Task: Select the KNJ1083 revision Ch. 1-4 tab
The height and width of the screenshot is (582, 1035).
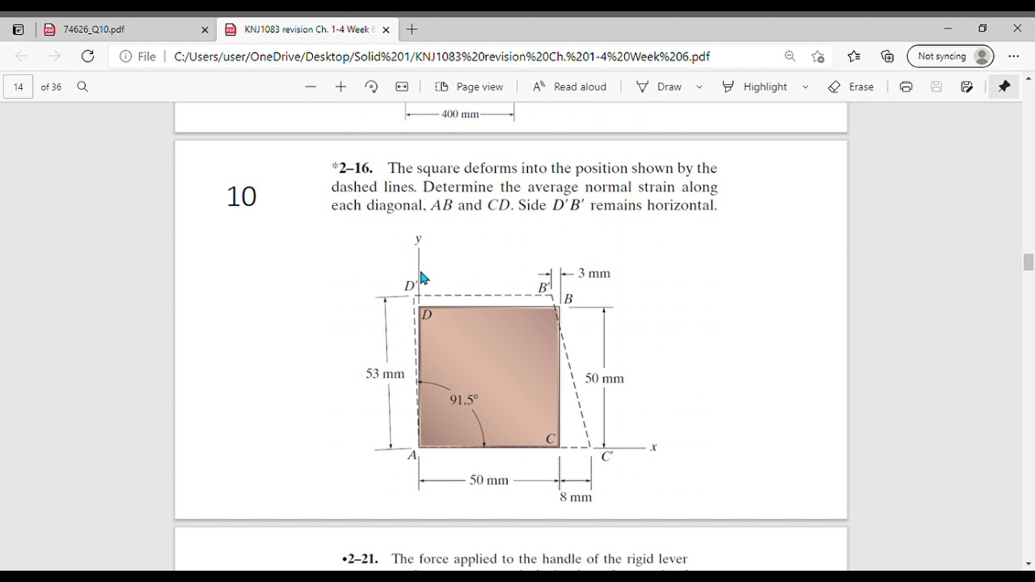Action: 307,30
